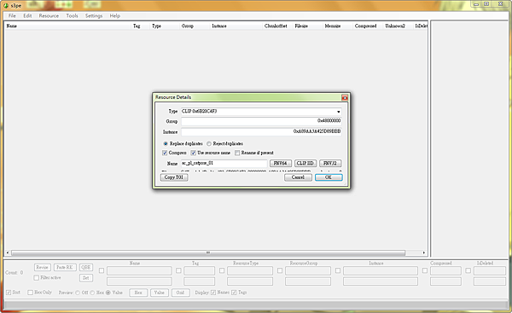Open the Settings menu
The width and height of the screenshot is (512, 313).
(x=94, y=15)
